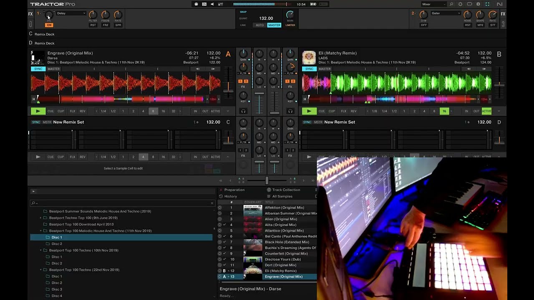Open the Gater effect dropdown for FX 2
534x300 pixels.
pos(446,13)
